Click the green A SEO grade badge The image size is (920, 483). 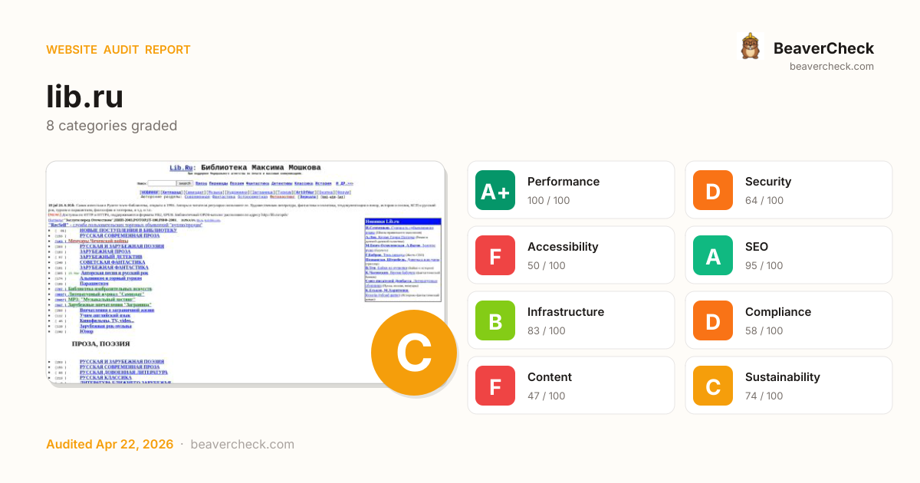tap(713, 255)
